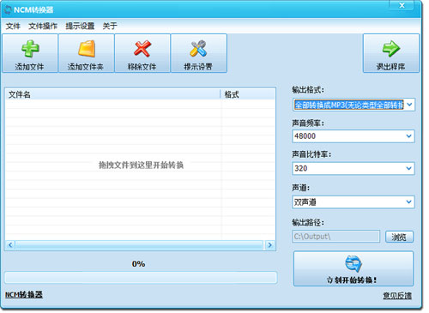The image size is (429, 313).
Task: Click the file list right scroll arrow
Action: pos(269,245)
